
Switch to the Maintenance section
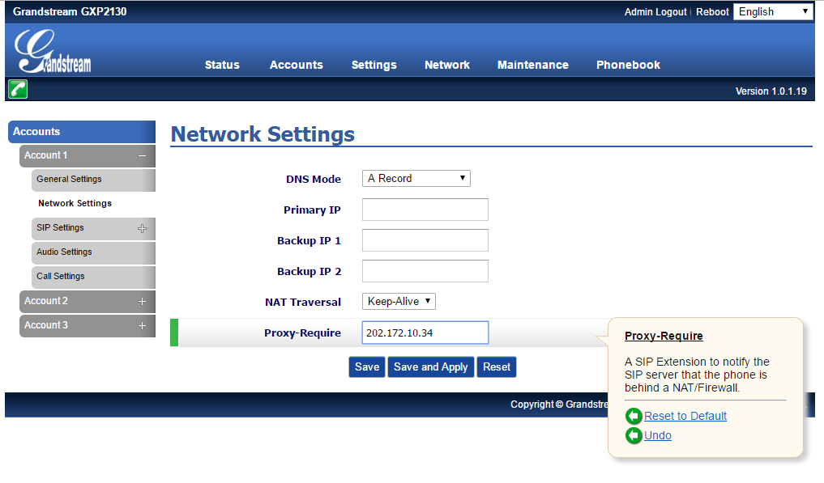[532, 65]
